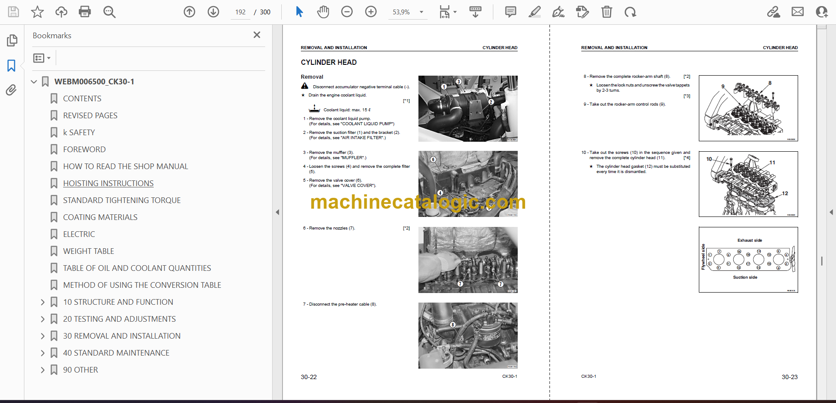
Task: Select the highlight text pen tool
Action: click(535, 12)
